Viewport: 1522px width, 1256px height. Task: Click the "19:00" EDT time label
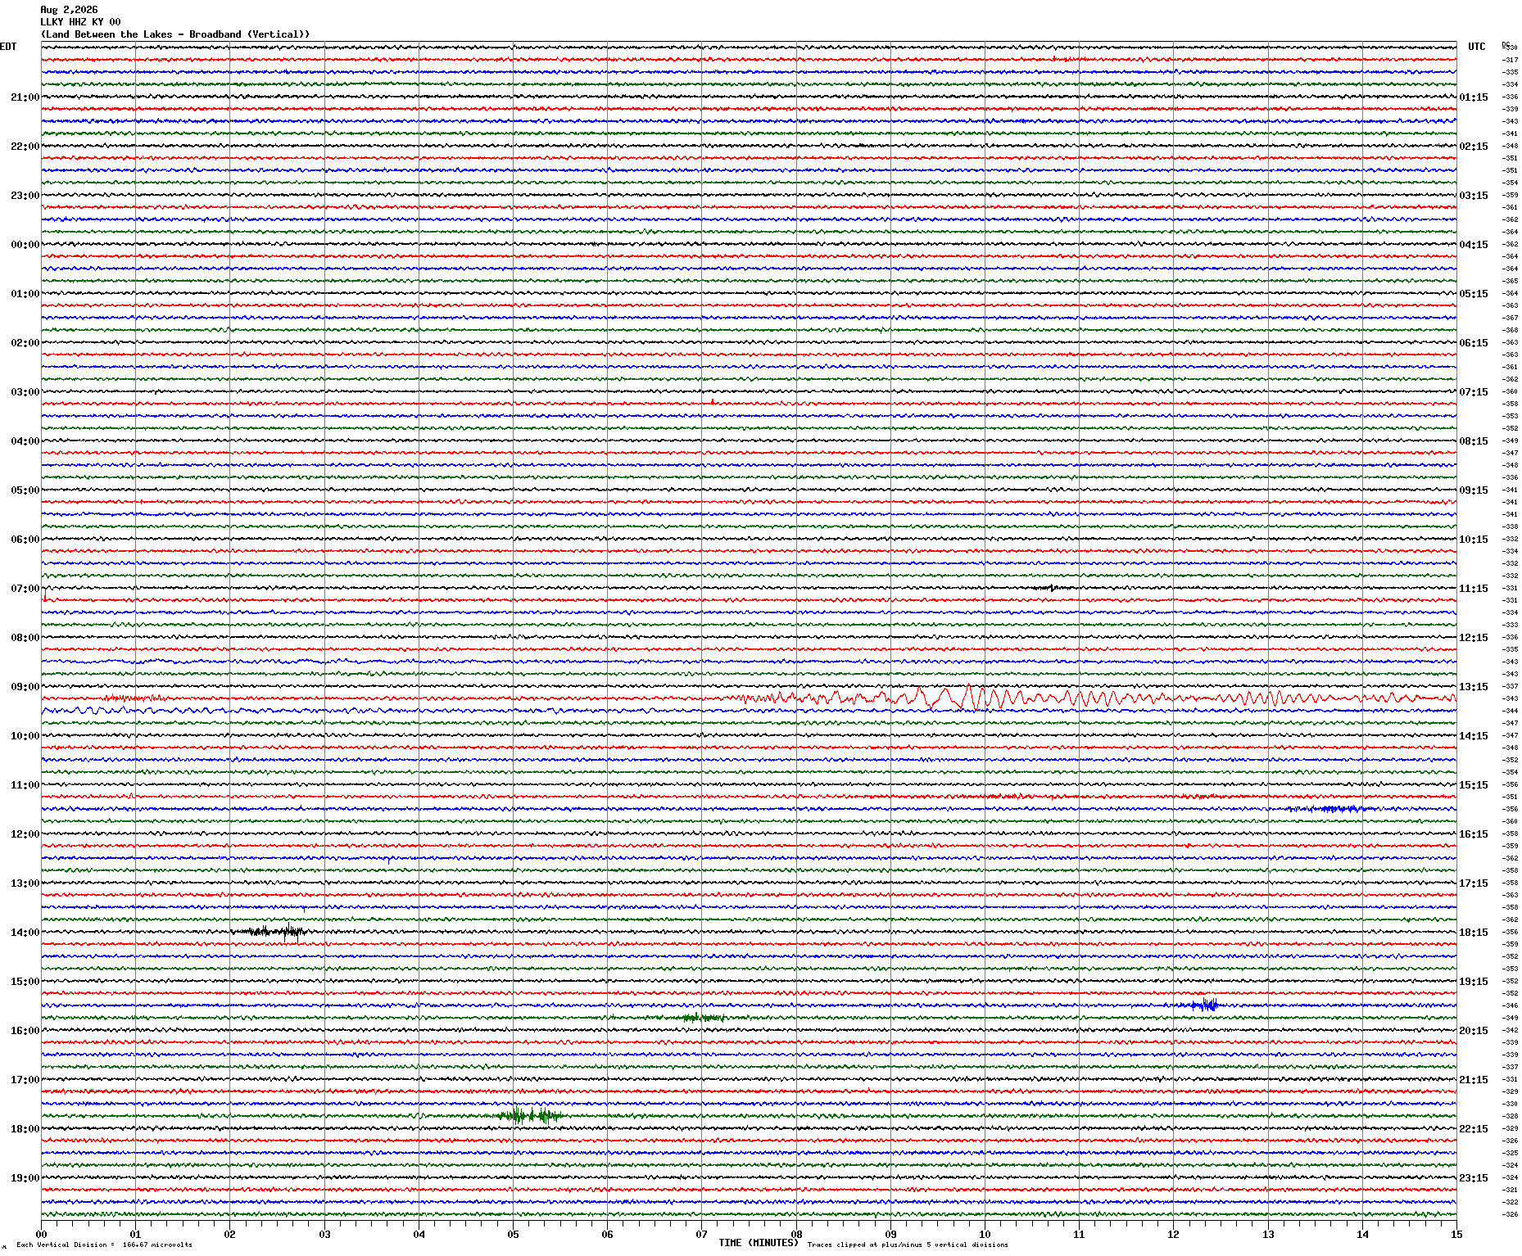(x=25, y=1178)
